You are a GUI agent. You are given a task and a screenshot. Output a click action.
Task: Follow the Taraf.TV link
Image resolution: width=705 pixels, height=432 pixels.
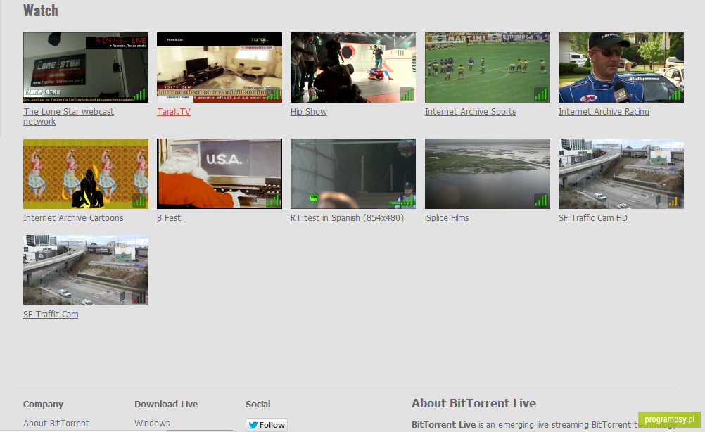click(x=174, y=111)
